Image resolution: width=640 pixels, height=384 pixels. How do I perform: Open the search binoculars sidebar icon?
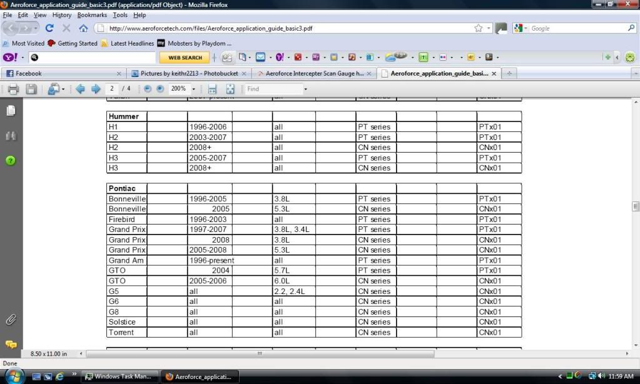[x=11, y=136]
